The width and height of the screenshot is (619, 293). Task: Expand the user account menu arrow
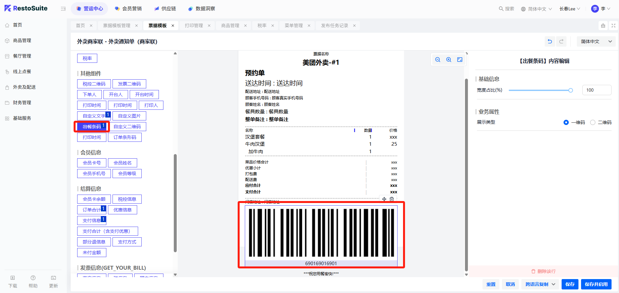pos(609,9)
